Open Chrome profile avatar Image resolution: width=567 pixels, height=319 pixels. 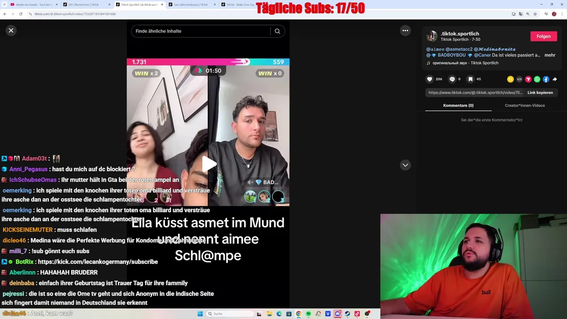click(554, 14)
